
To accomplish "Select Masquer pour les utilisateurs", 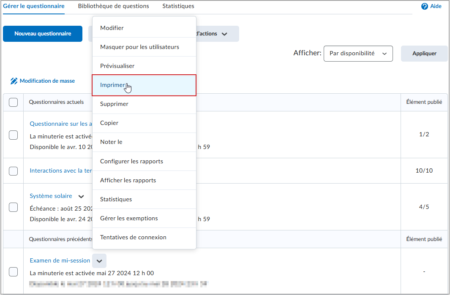I will pyautogui.click(x=144, y=47).
